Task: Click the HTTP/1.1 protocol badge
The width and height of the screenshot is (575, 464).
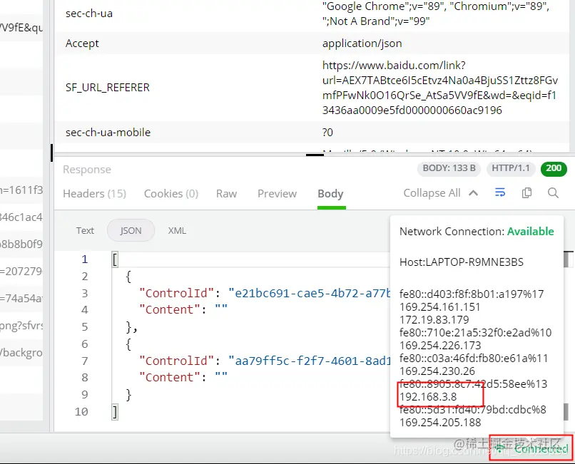Action: [x=511, y=168]
